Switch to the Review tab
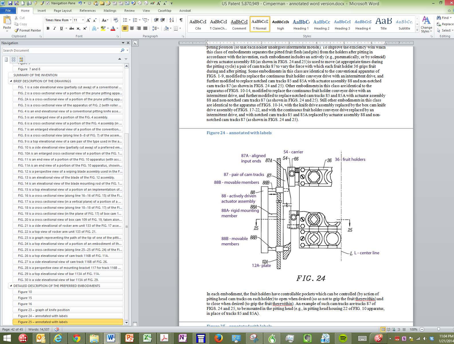Screen dimensions: 454x344 (129, 11)
